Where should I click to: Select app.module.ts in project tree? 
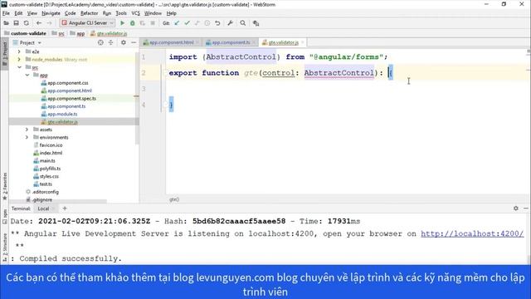[x=62, y=114]
